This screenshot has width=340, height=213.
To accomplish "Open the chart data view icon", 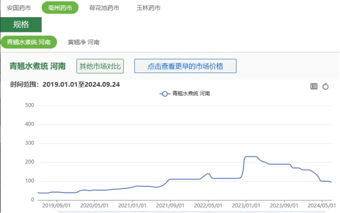I will 314,86.
